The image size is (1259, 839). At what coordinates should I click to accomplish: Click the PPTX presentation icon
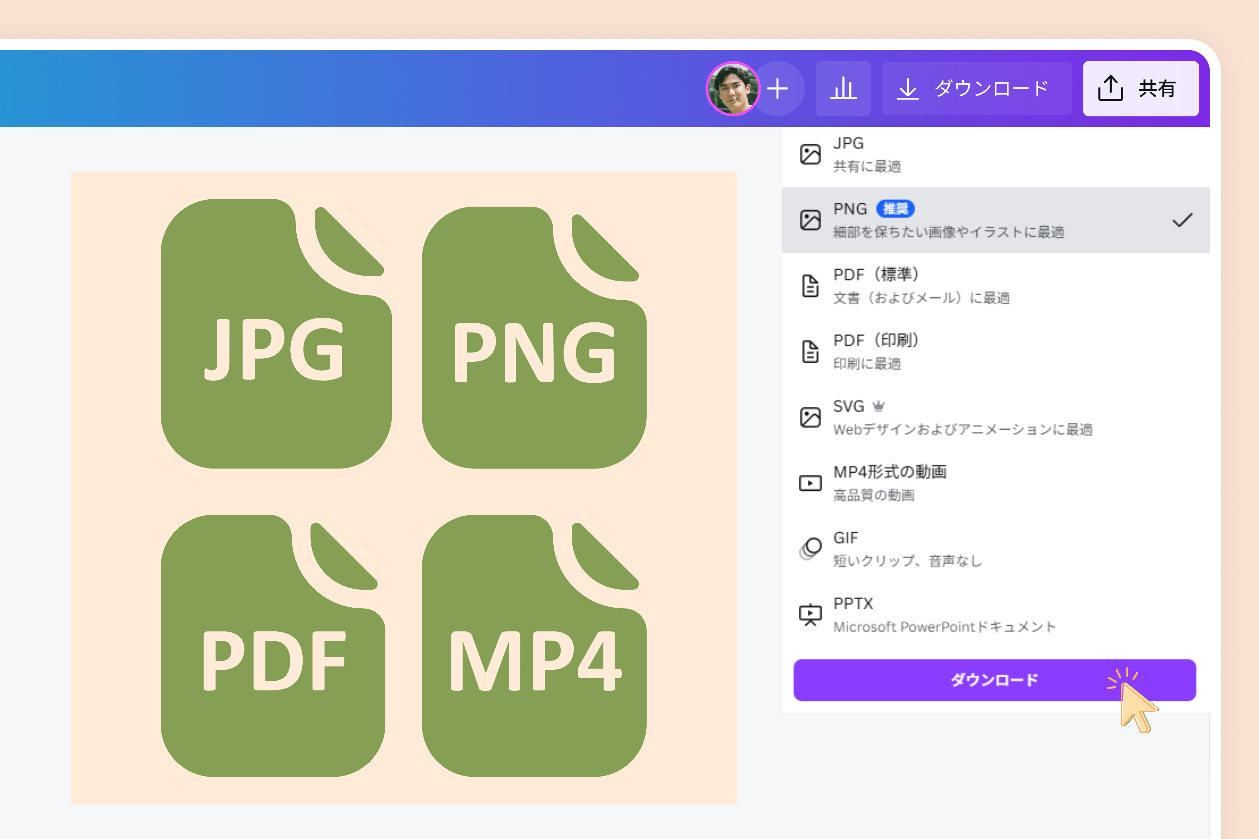coord(810,615)
